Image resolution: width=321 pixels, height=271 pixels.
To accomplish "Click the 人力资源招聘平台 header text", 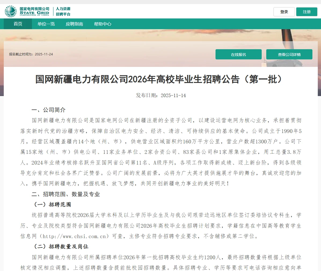I will click(x=63, y=12).
